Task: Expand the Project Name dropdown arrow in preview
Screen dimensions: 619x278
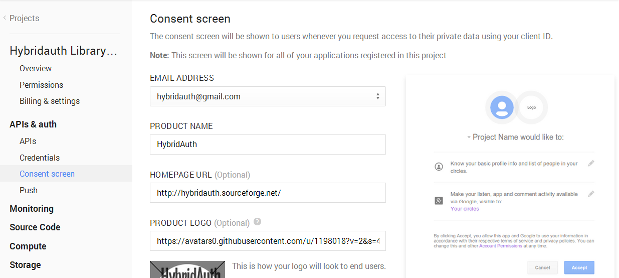Action: pos(469,137)
